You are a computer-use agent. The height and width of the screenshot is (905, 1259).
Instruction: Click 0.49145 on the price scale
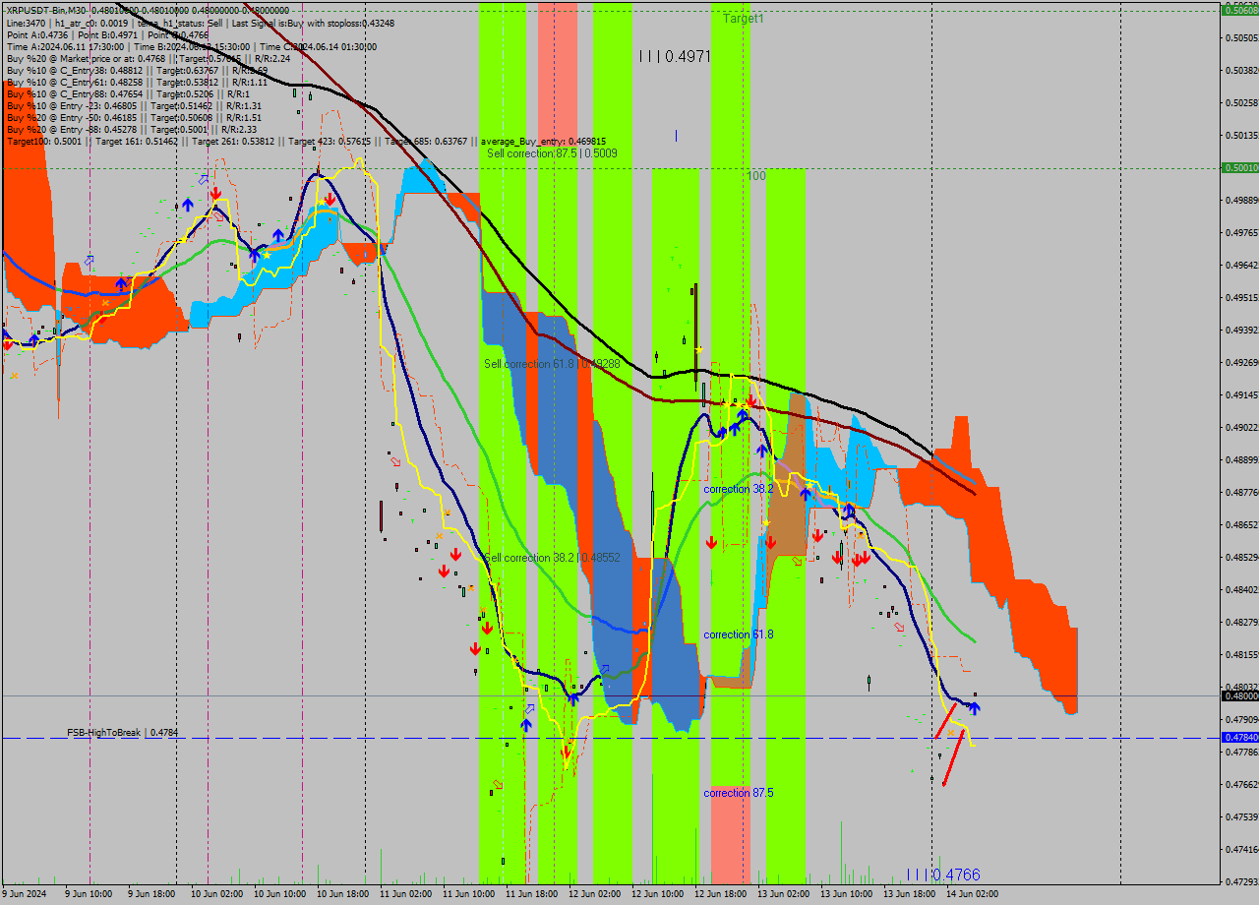click(x=1241, y=395)
